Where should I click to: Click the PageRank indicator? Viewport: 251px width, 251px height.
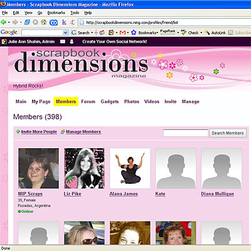[x=168, y=32]
